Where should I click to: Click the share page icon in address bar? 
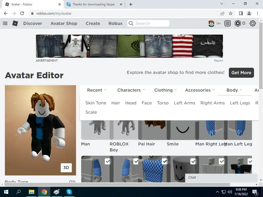tap(222, 13)
